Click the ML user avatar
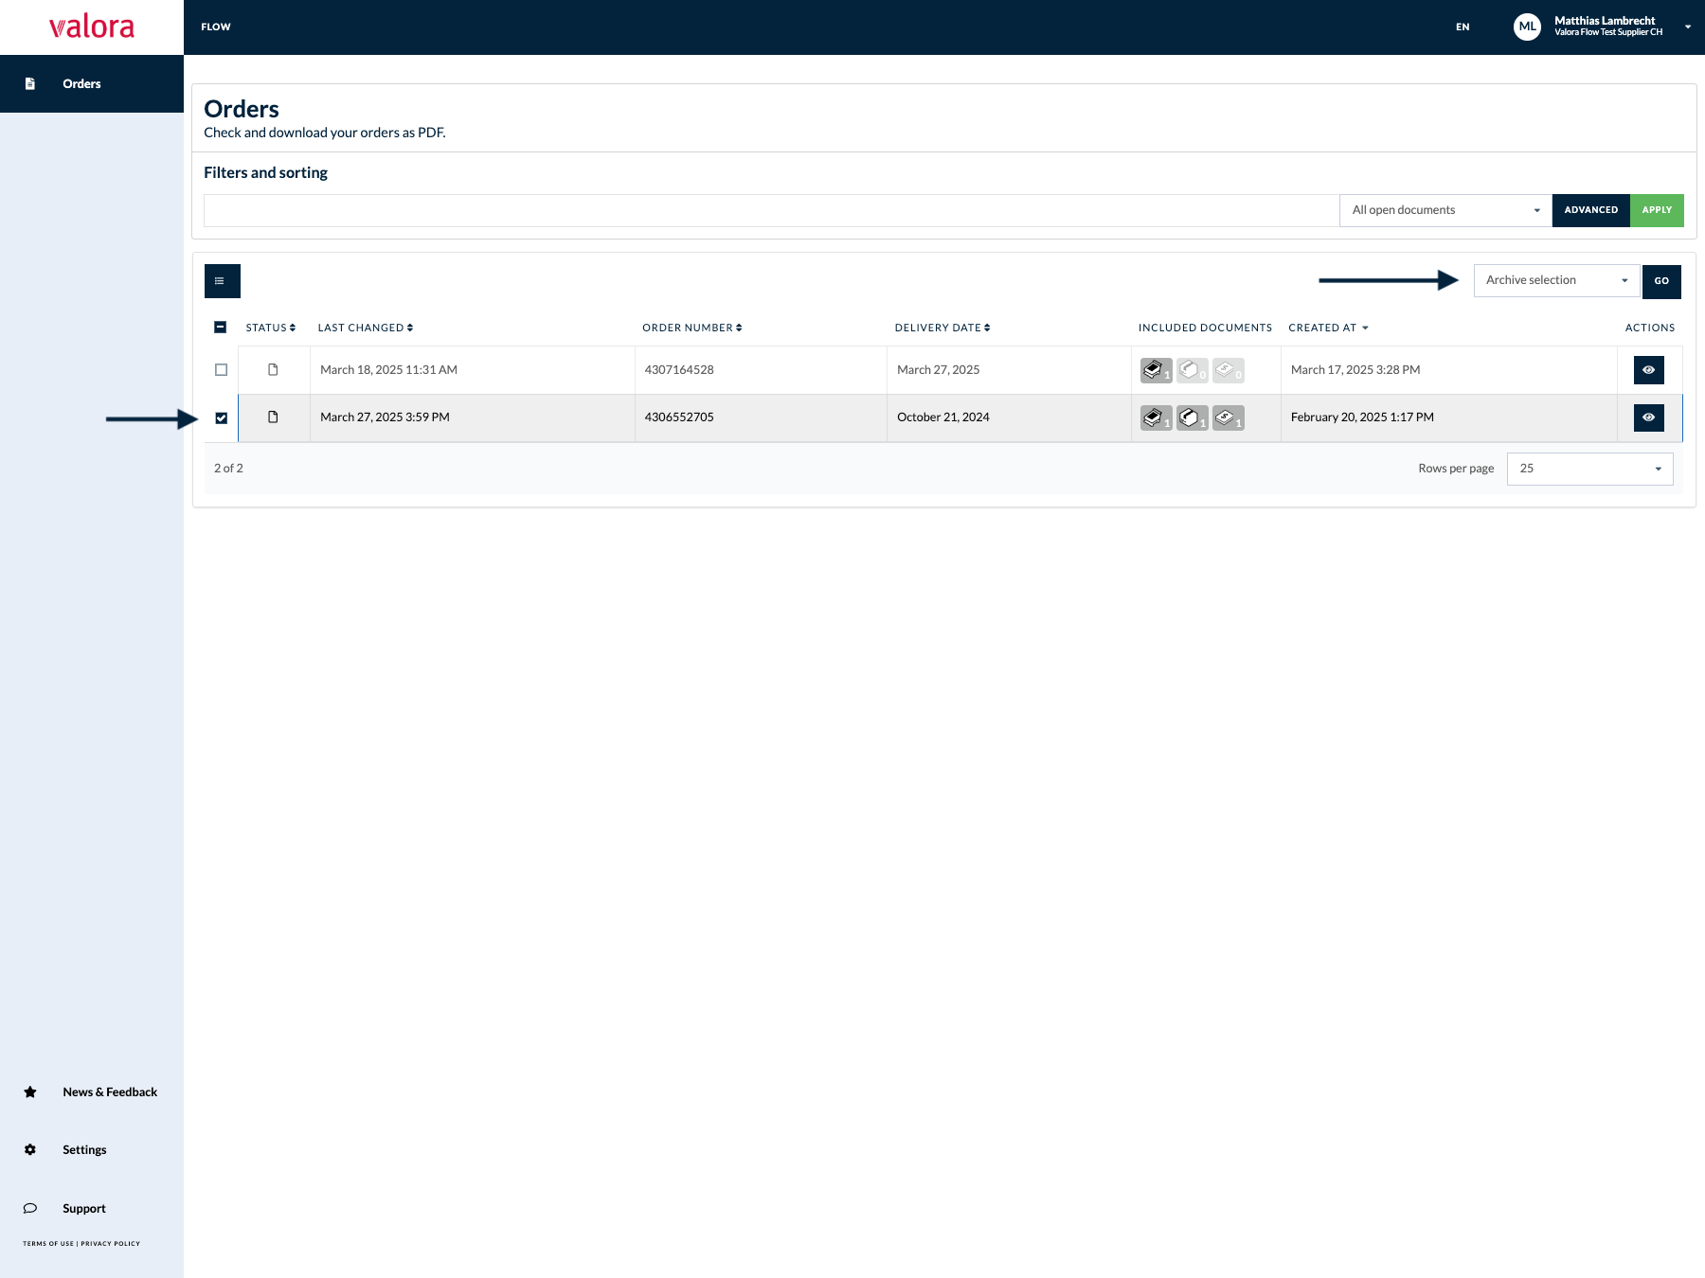Image resolution: width=1705 pixels, height=1278 pixels. click(1527, 27)
